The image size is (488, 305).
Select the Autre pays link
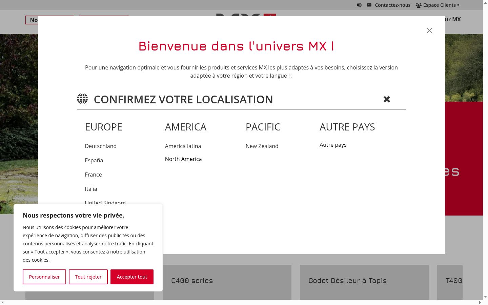pos(333,145)
